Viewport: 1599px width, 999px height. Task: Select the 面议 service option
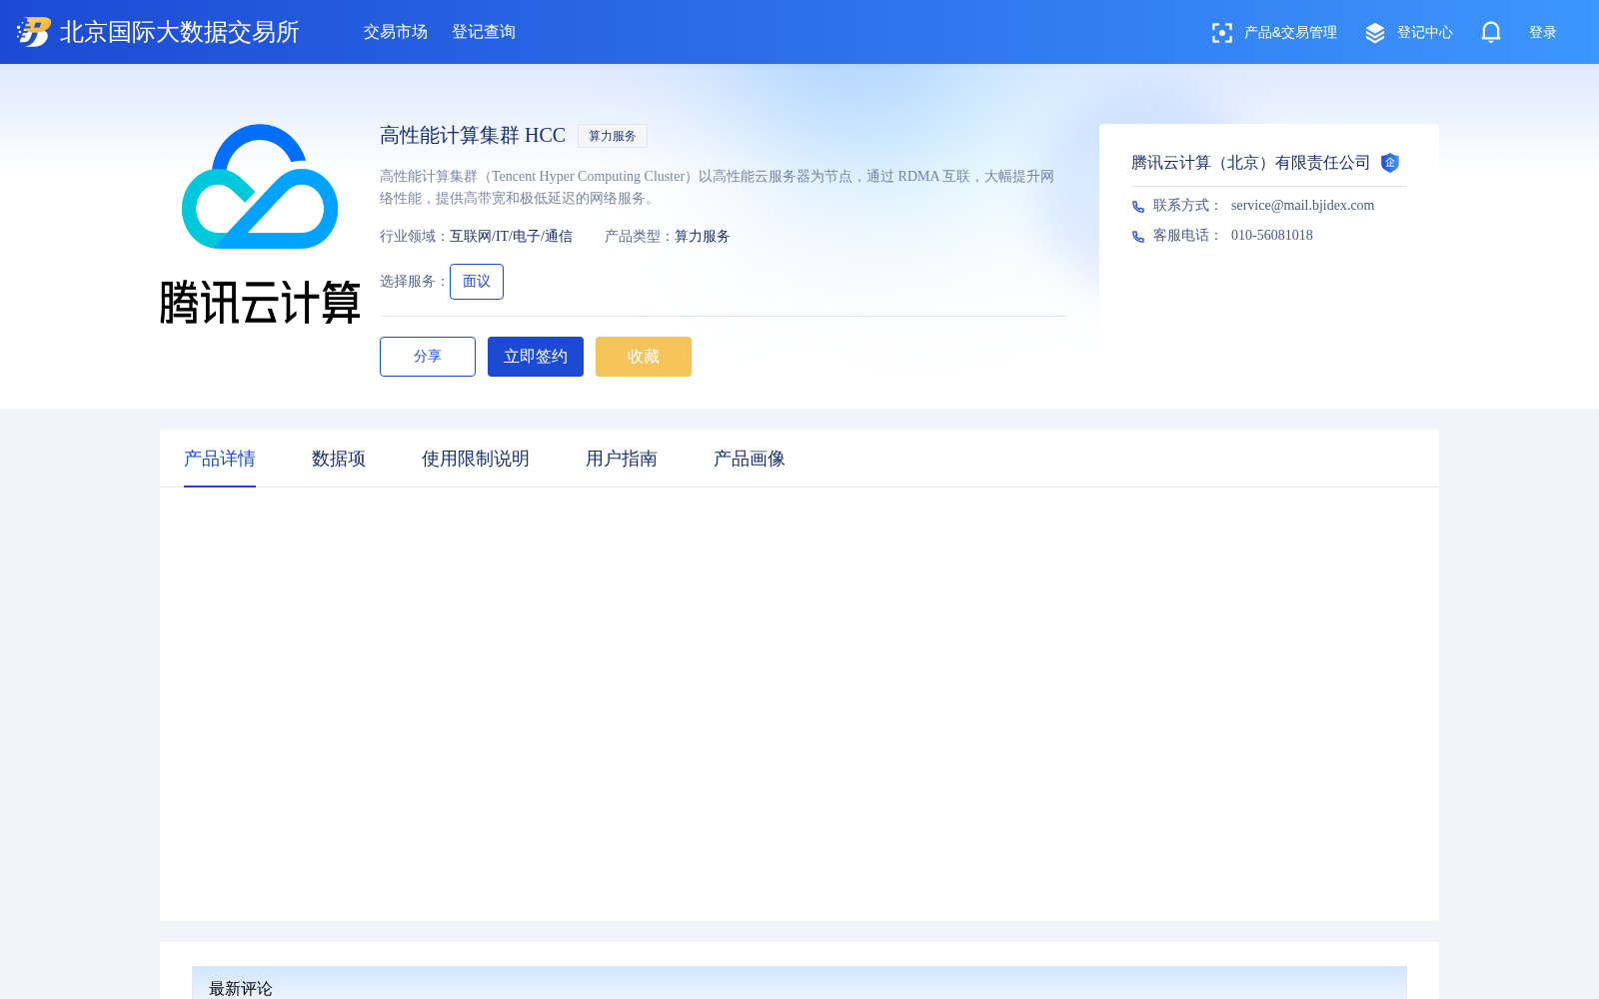(477, 282)
